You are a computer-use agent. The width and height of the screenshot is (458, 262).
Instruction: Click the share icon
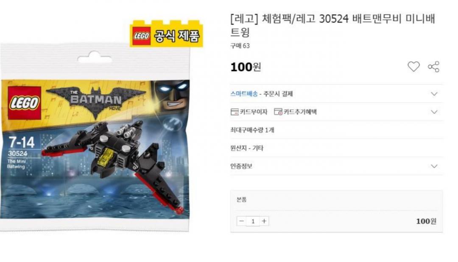coord(433,67)
